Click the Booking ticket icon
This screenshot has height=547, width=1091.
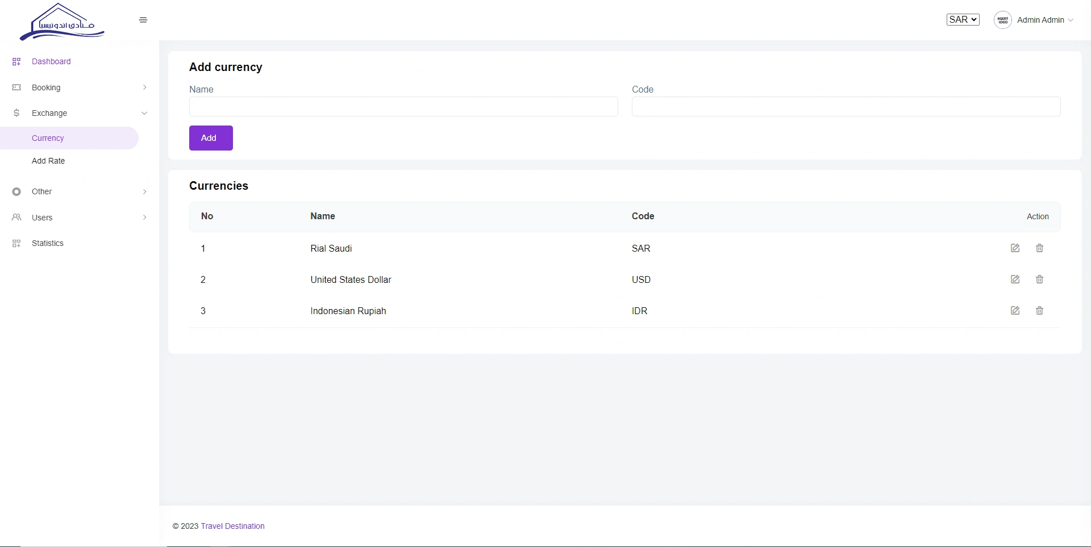click(x=16, y=87)
